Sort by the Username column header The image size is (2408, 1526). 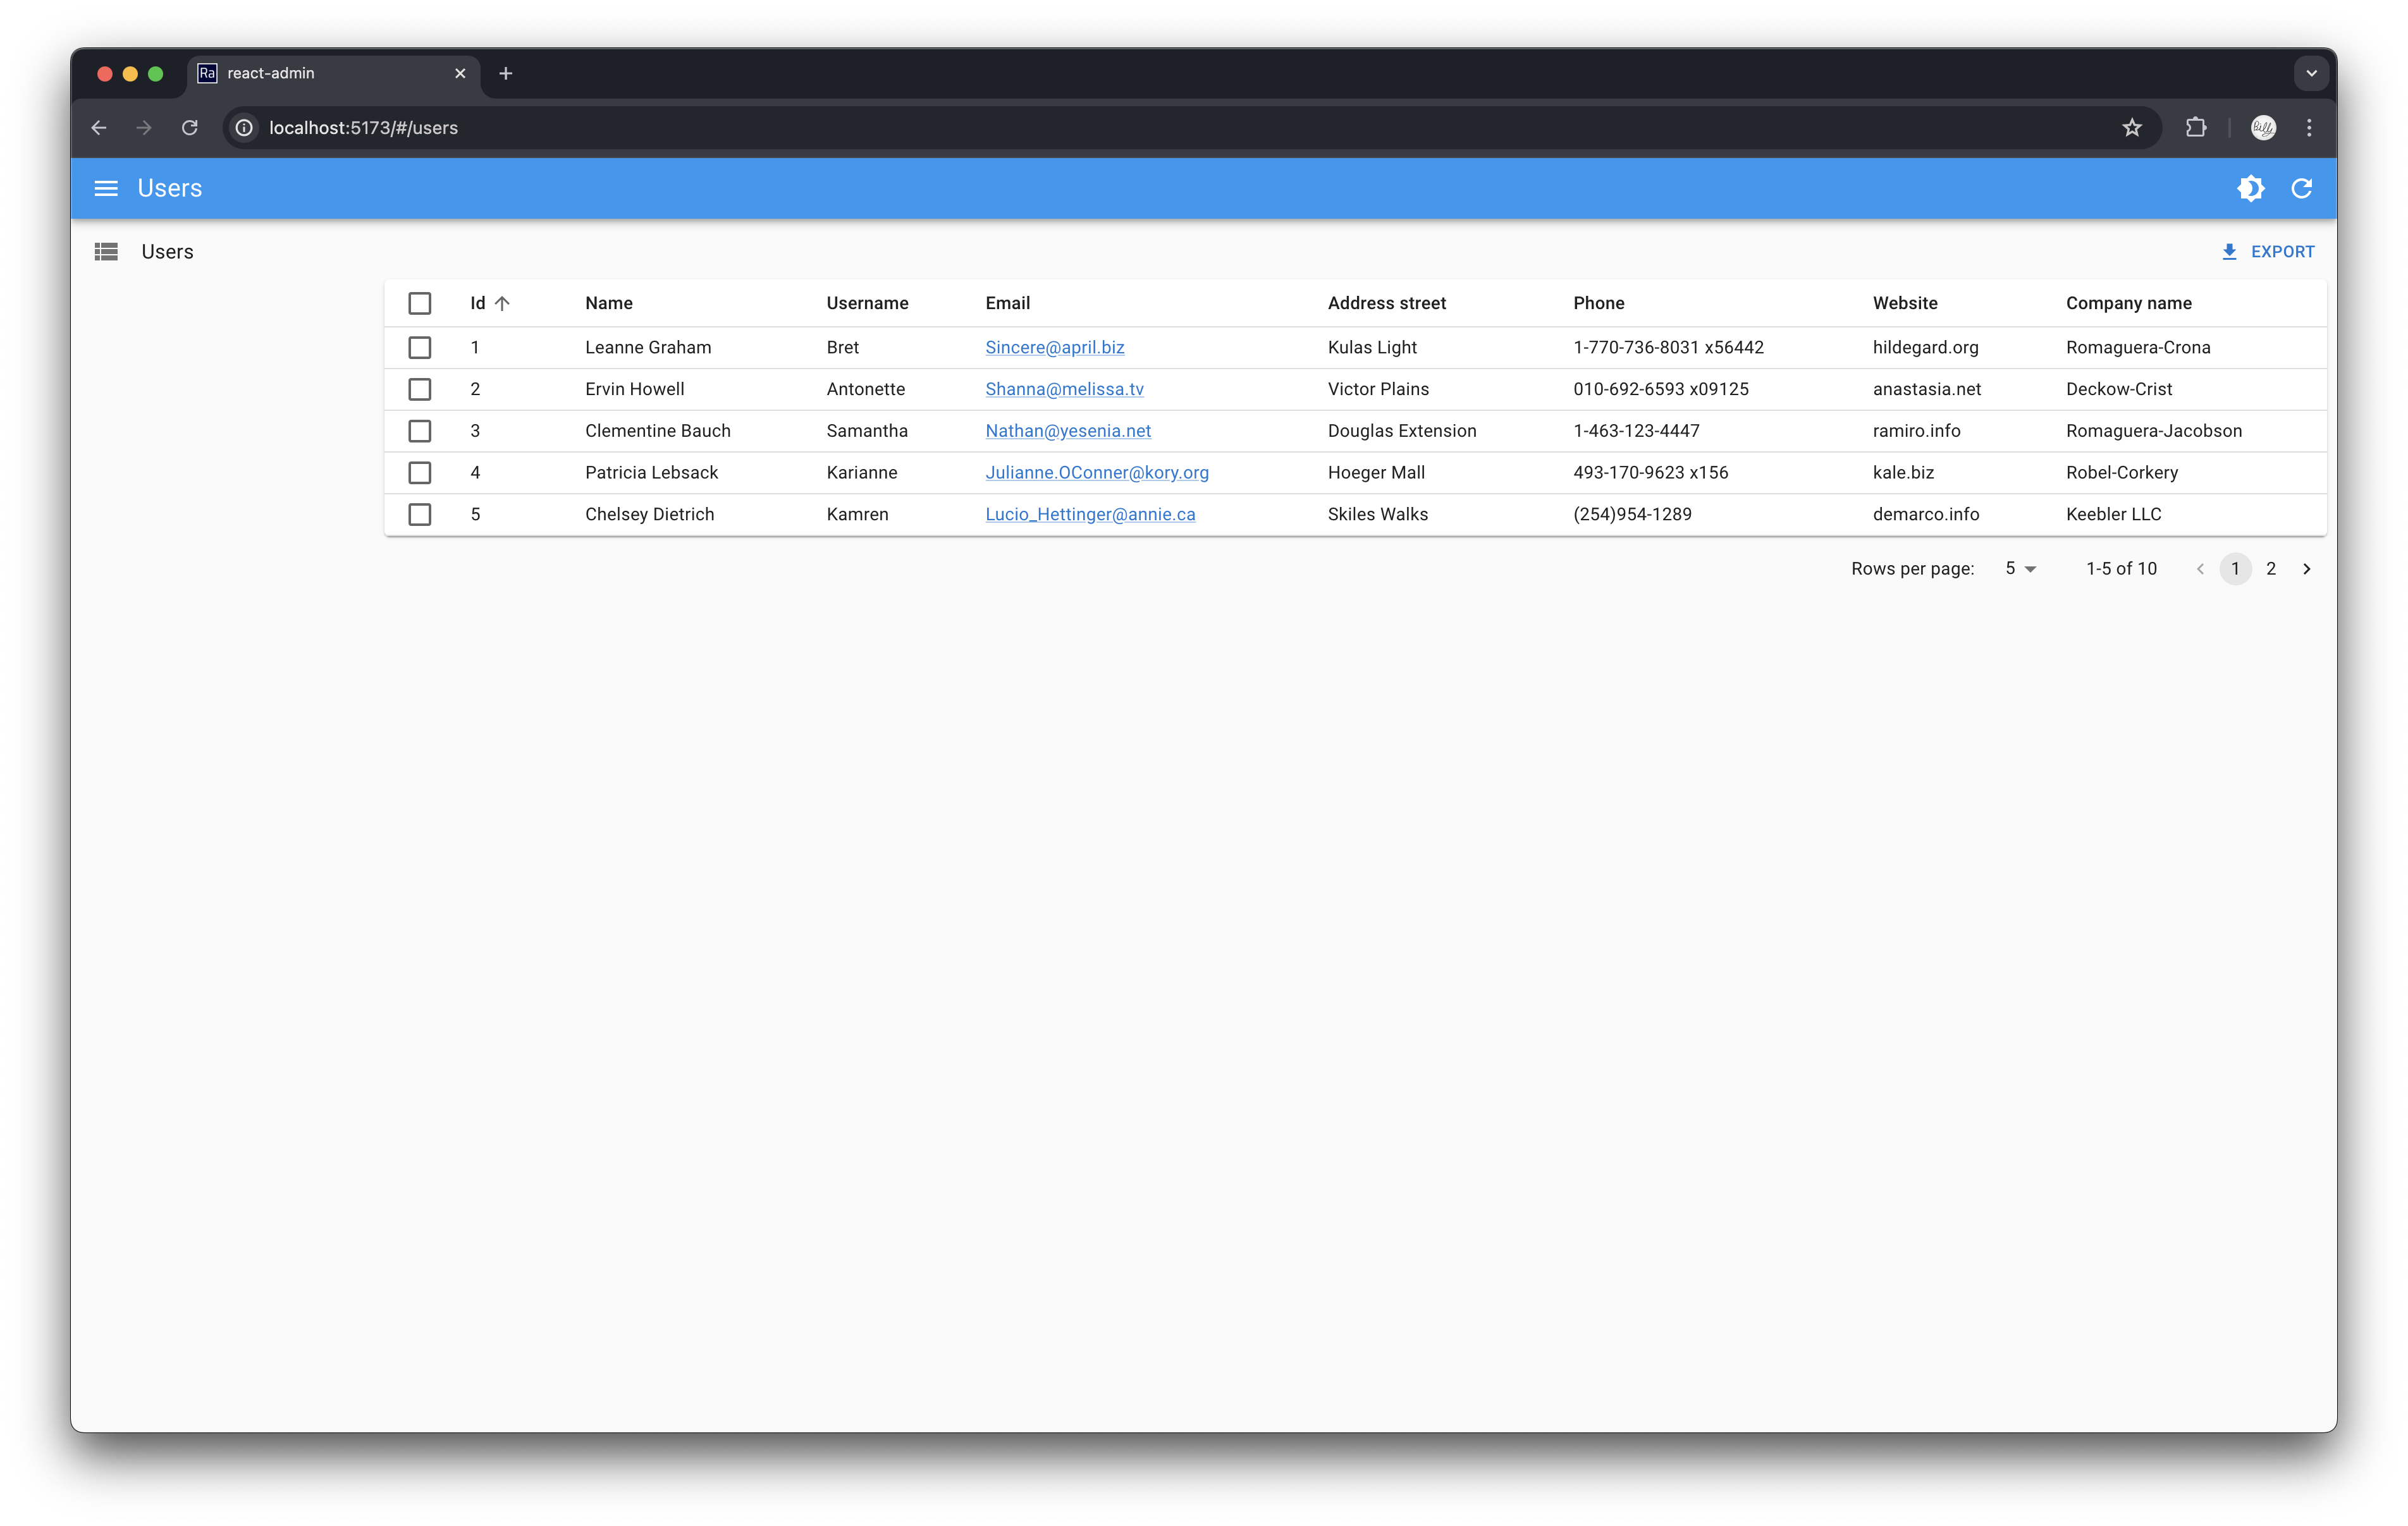(867, 303)
